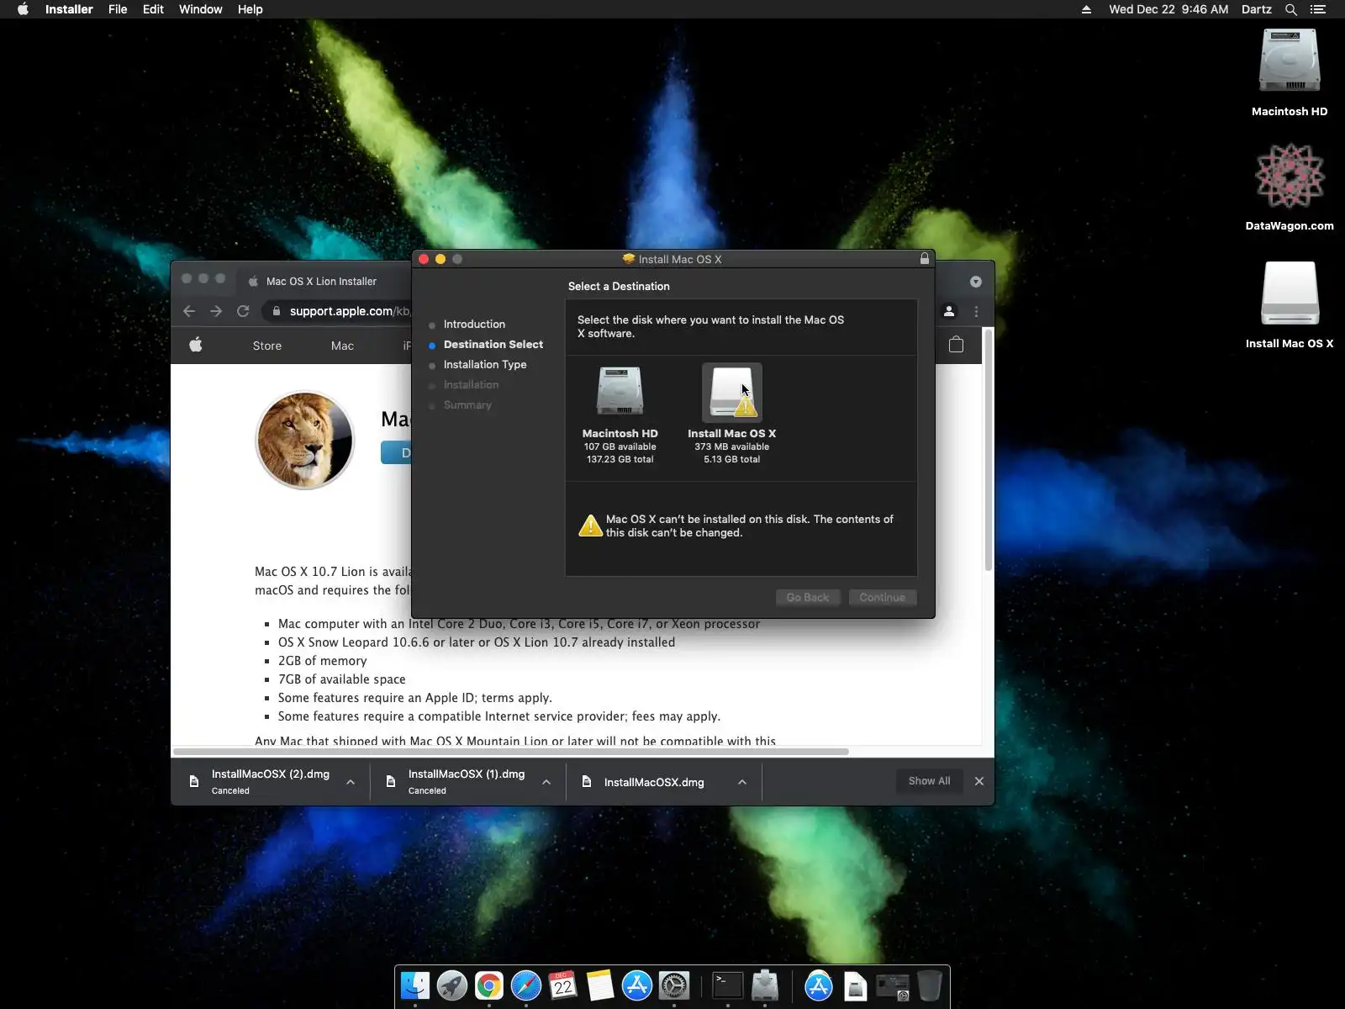
Task: Reload the page in Chrome
Action: [x=243, y=311]
